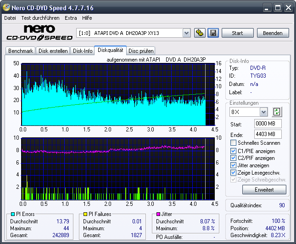Select the Diskqualität tab
296x244 pixels.
111,50
